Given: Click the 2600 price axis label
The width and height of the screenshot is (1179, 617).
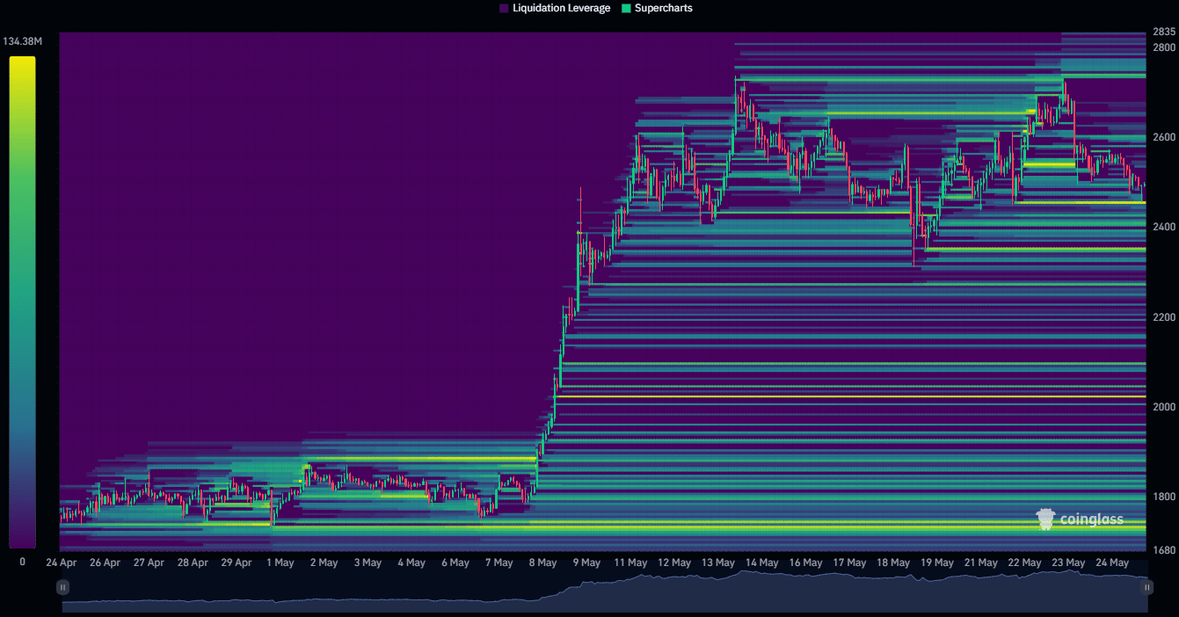Looking at the screenshot, I should (1164, 138).
